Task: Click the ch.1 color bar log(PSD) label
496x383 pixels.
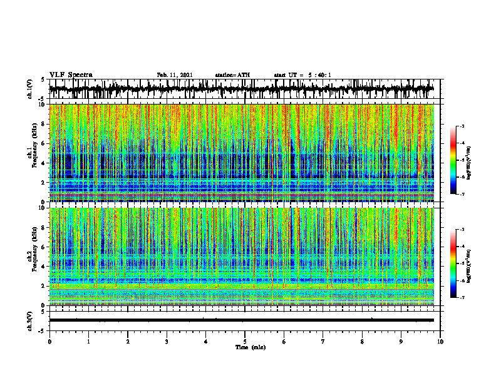Action: click(x=469, y=163)
